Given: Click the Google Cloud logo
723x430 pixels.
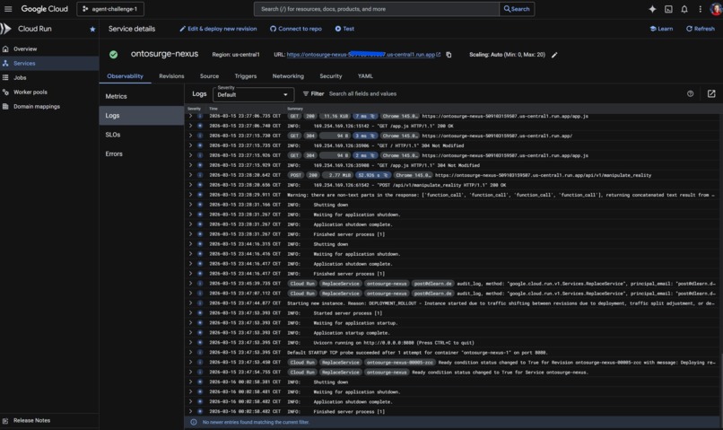Looking at the screenshot, I should point(44,9).
